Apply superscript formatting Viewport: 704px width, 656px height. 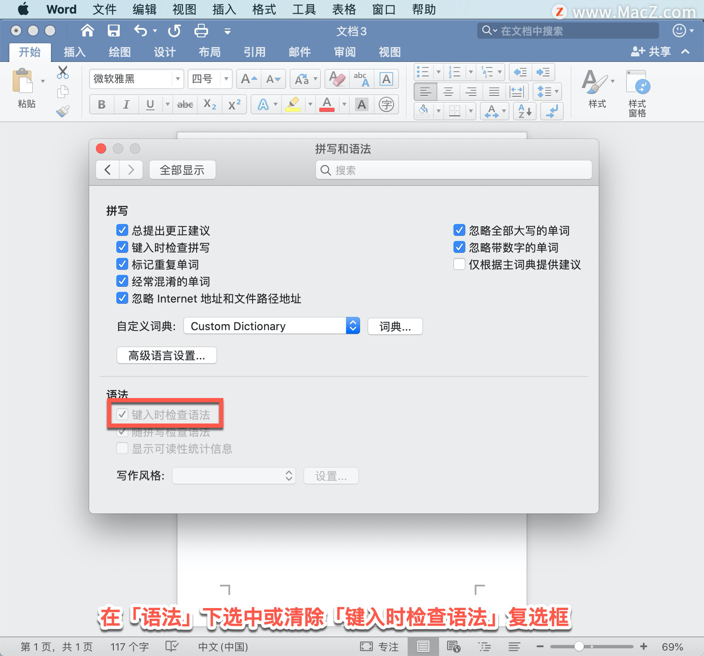click(x=234, y=104)
